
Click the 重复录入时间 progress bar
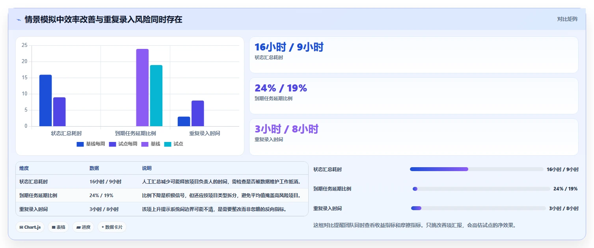pos(479,208)
